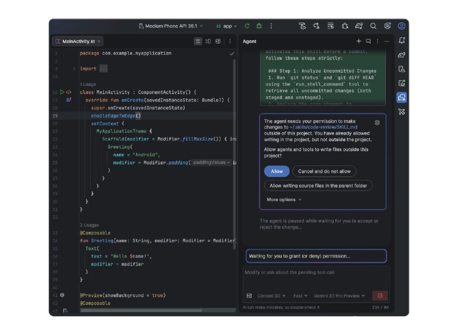Open the Gemini 3.1 Pro Preview model dropdown

339,295
